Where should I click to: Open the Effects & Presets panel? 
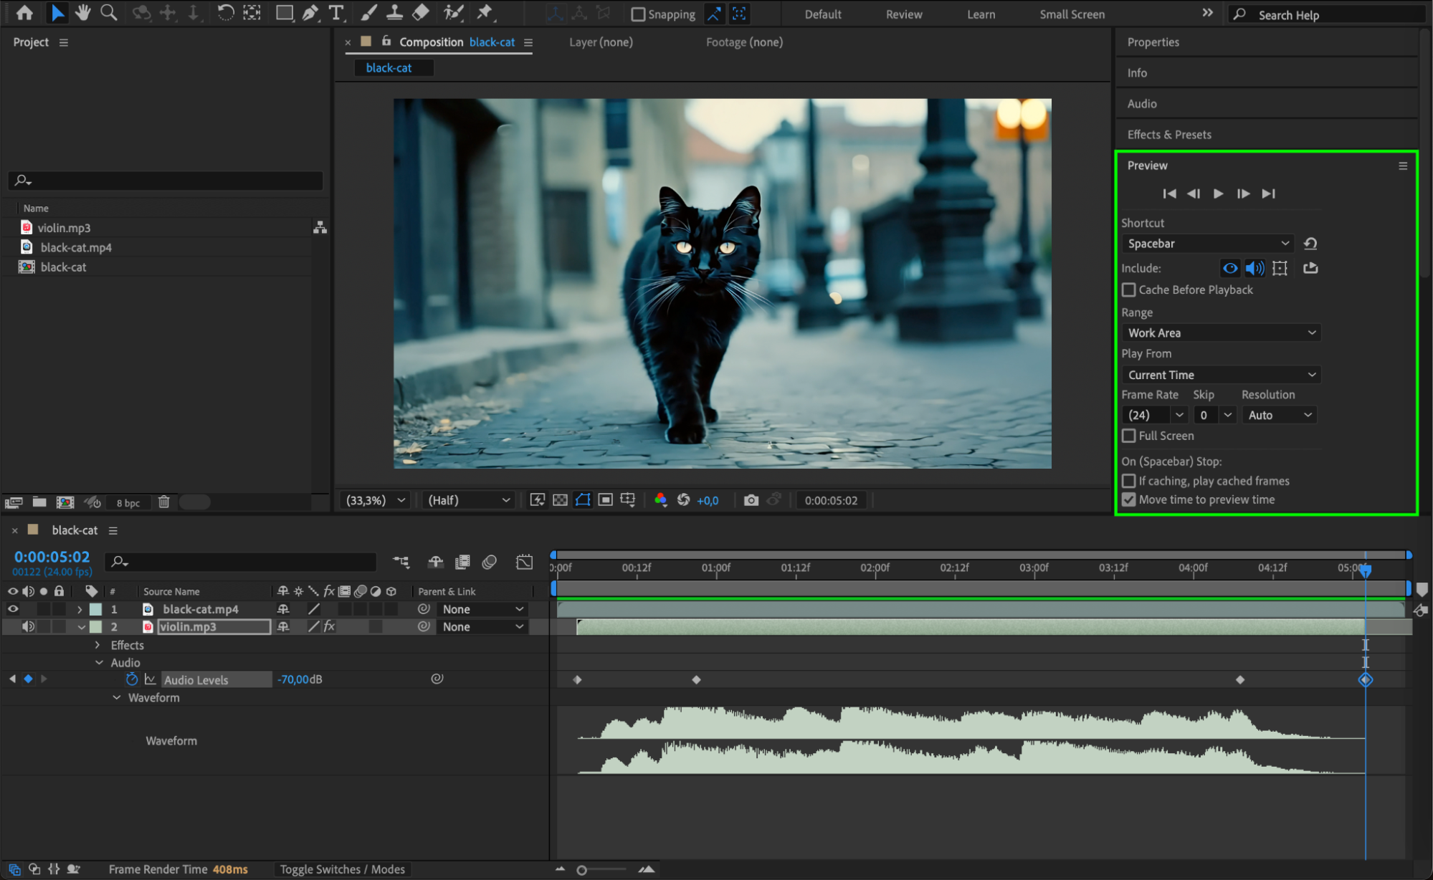pos(1168,135)
